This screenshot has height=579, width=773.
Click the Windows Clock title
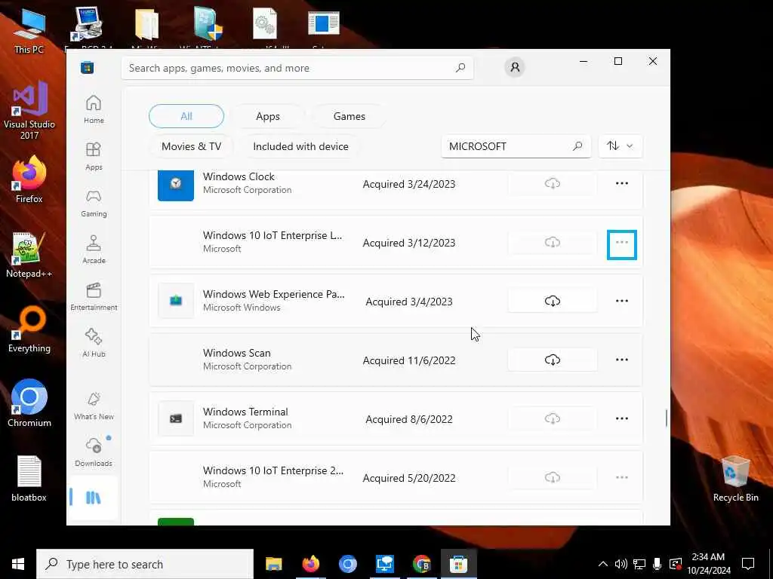tap(239, 176)
